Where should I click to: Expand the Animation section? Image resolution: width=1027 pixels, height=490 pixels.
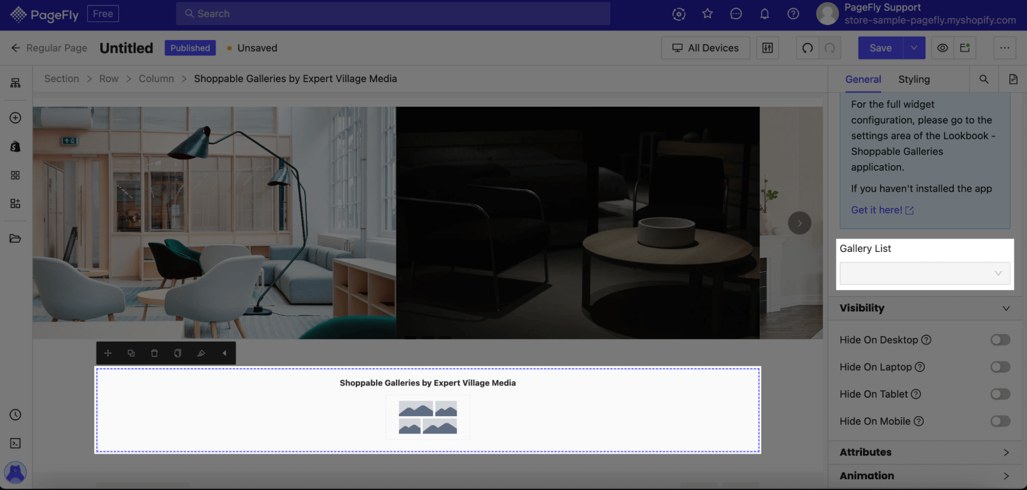925,476
